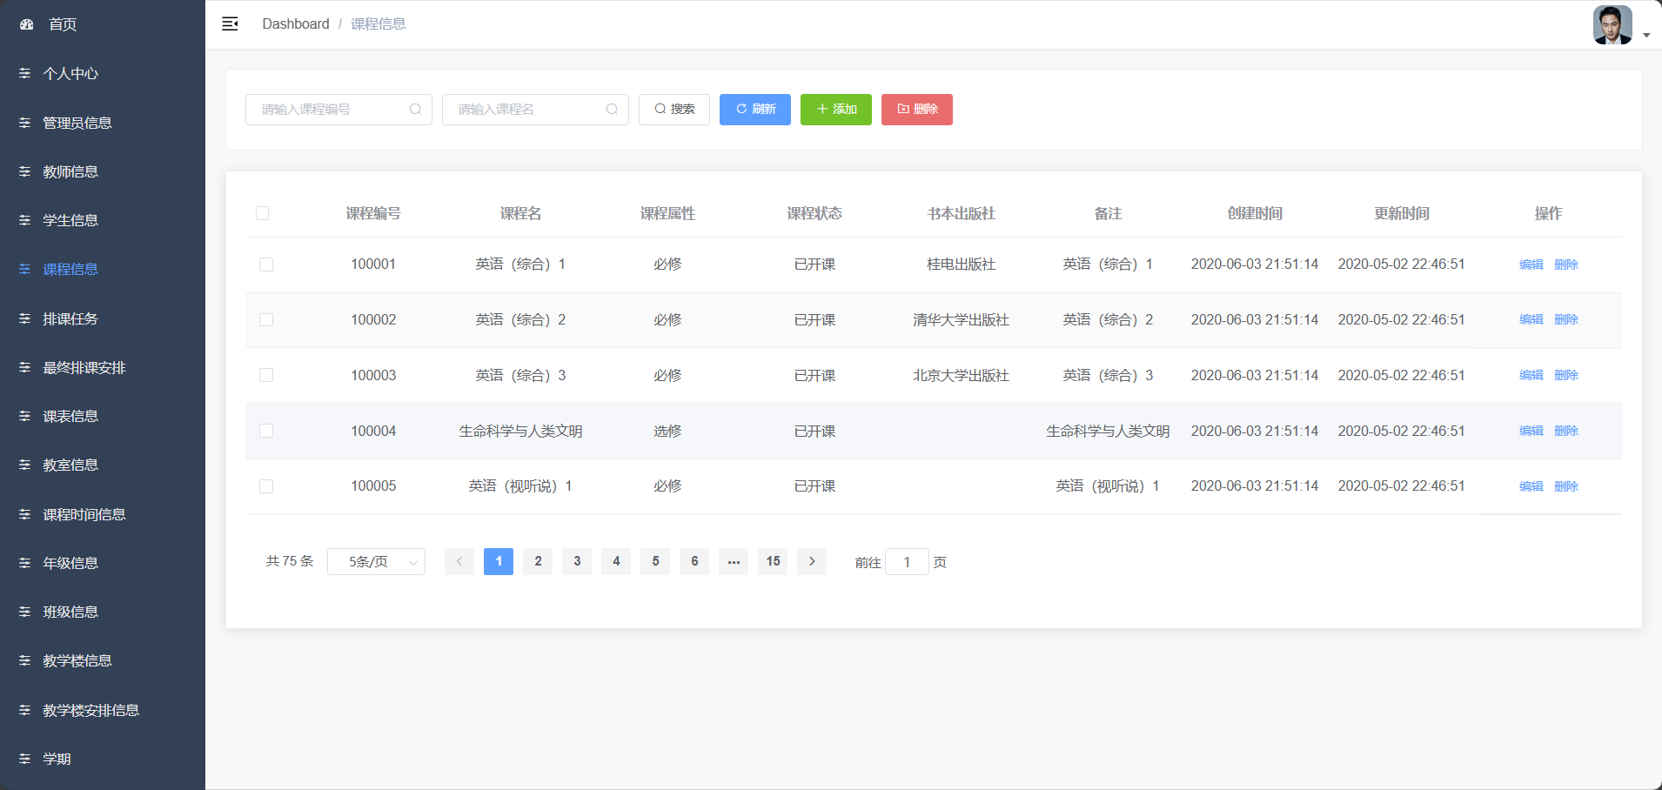1662x790 pixels.
Task: Check the select-all checkbox in table header
Action: coord(263,213)
